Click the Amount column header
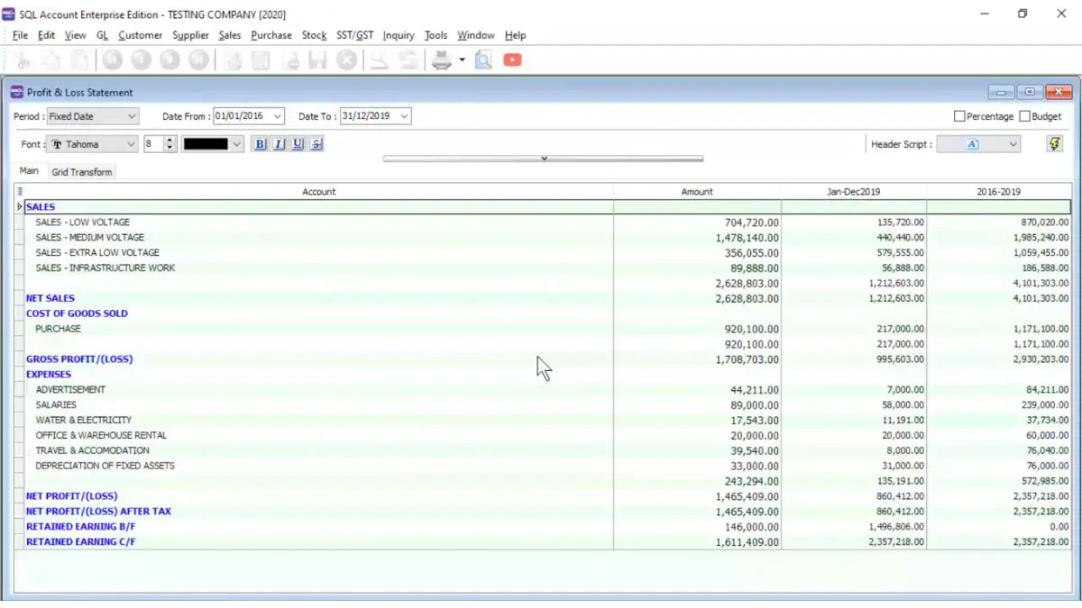 [697, 192]
